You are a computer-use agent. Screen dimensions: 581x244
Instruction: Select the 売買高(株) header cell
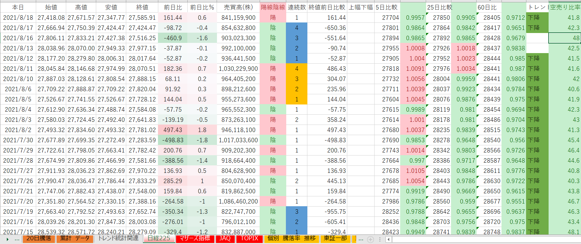pyautogui.click(x=238, y=7)
